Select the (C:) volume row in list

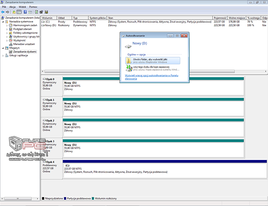tap(47, 22)
